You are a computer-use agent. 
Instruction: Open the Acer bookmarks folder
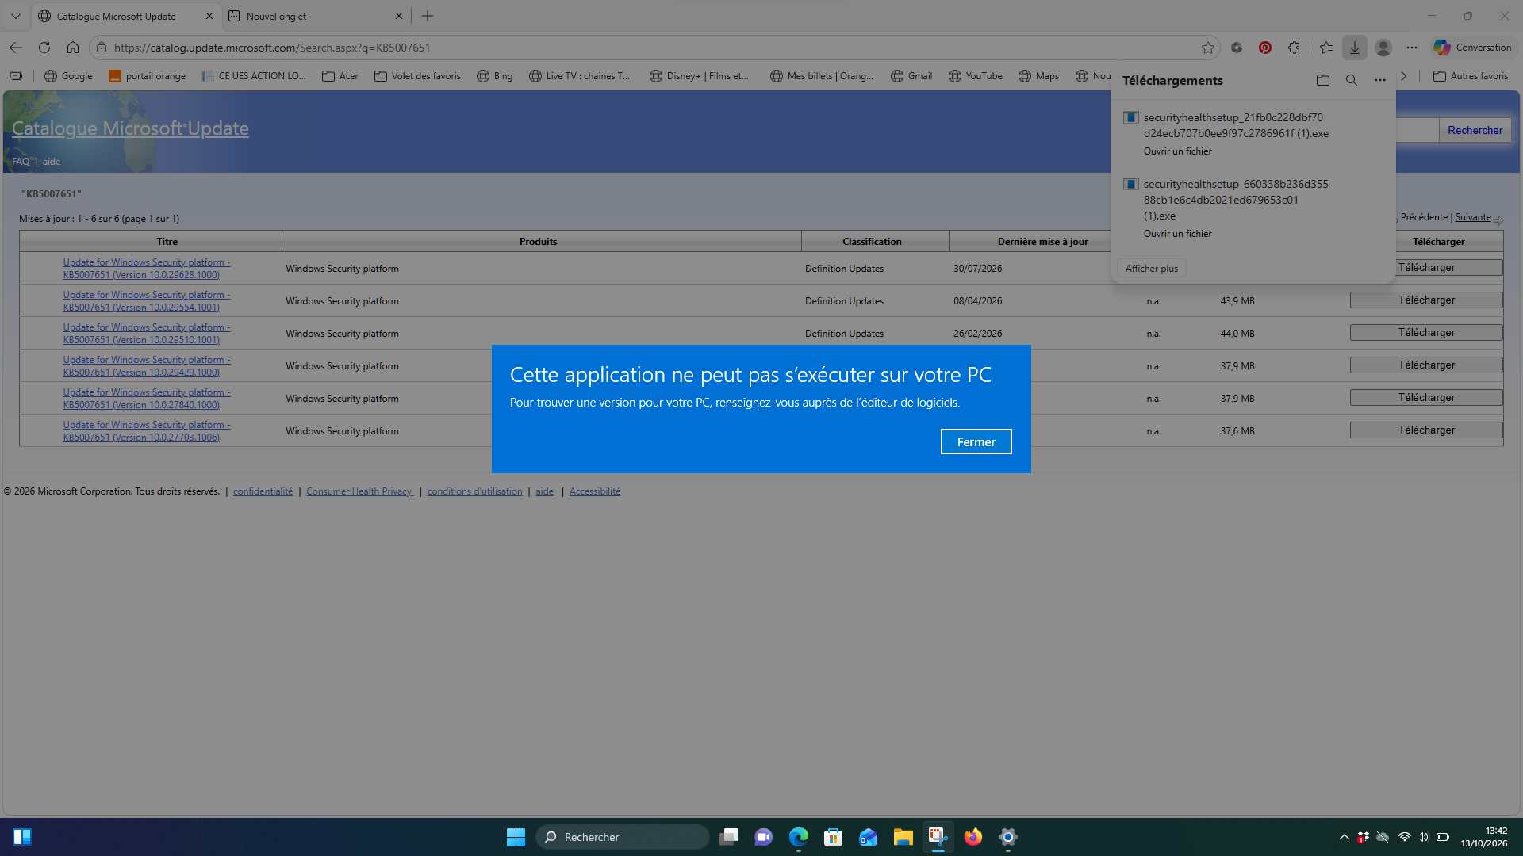tap(340, 76)
